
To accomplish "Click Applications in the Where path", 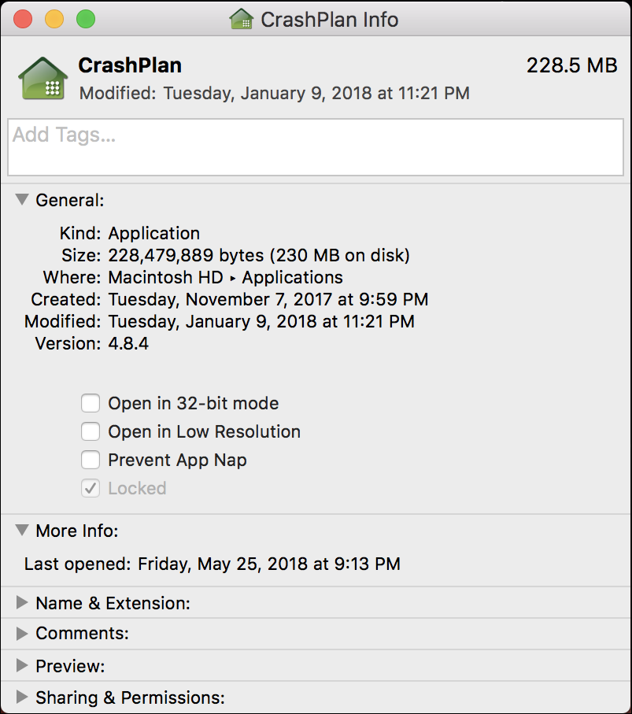I will (x=292, y=278).
